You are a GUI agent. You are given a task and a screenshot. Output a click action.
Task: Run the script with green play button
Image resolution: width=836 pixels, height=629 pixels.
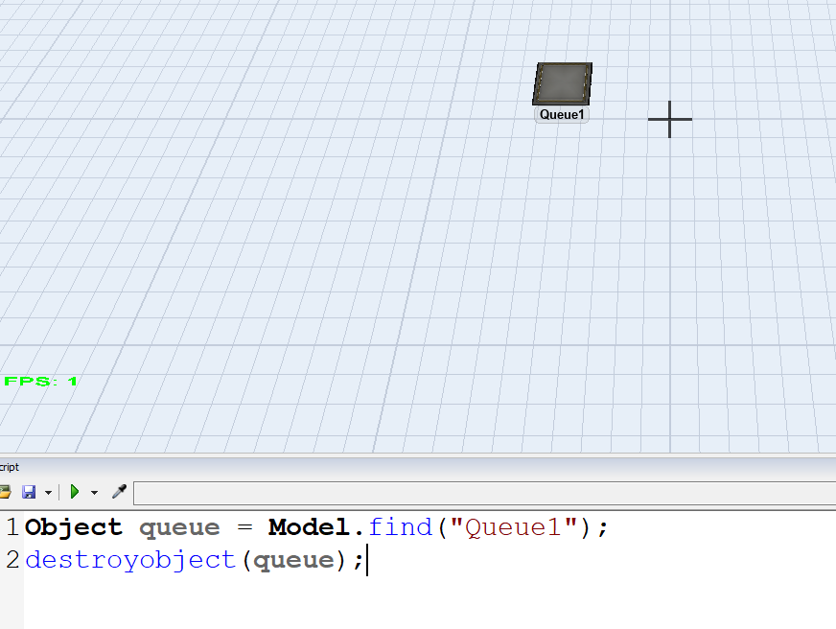pyautogui.click(x=75, y=492)
